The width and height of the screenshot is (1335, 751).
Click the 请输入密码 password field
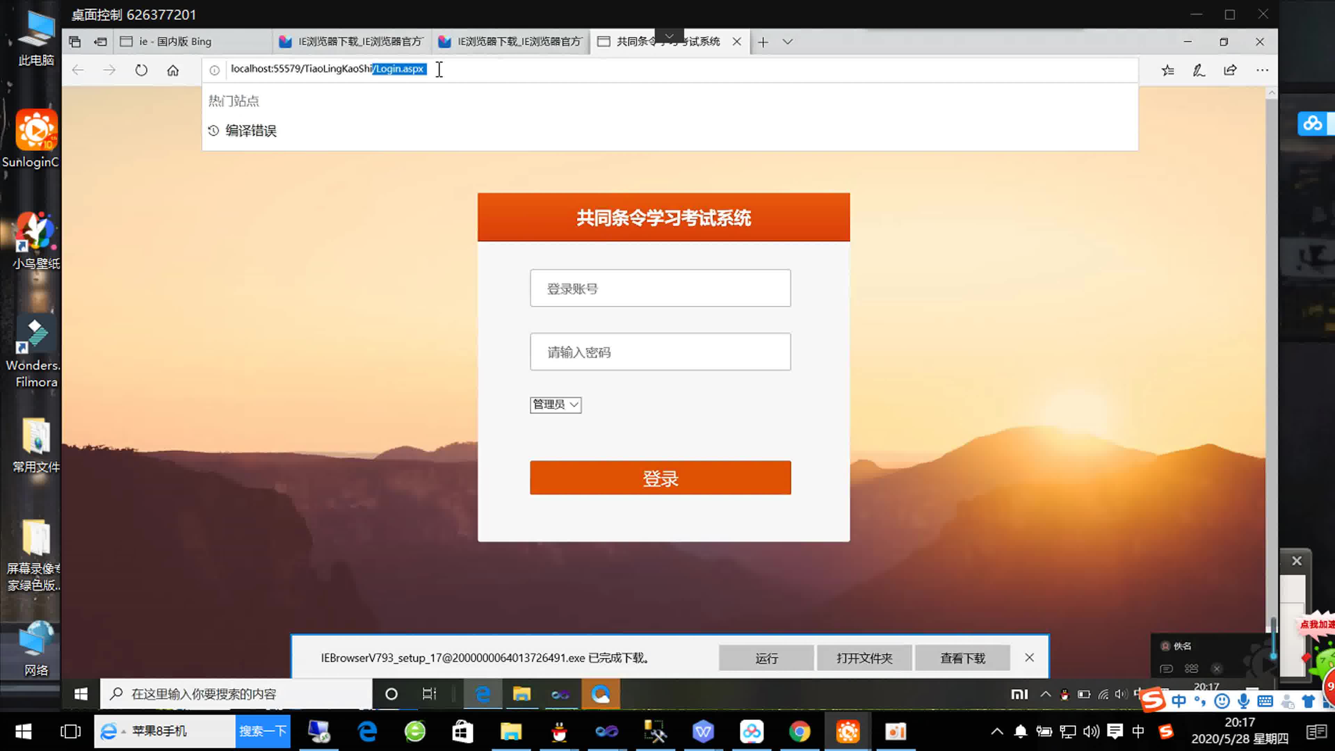pyautogui.click(x=660, y=352)
